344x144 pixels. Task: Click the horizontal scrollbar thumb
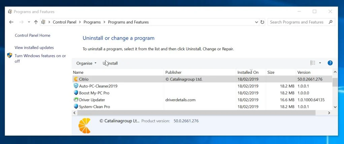tap(196, 113)
